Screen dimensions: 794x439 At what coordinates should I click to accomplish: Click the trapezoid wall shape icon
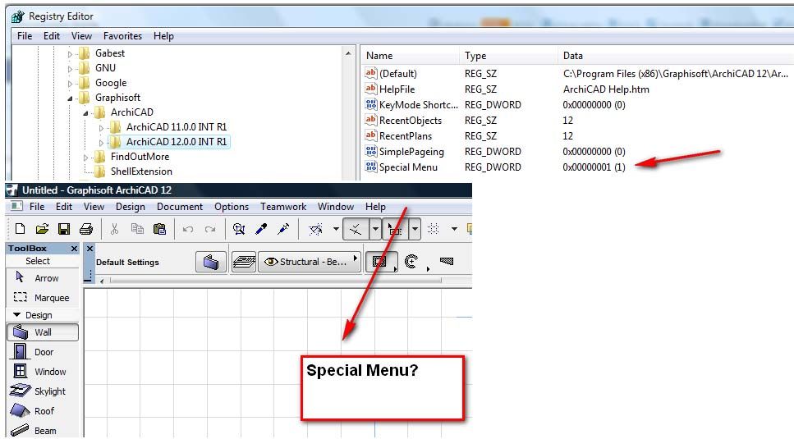coord(447,262)
